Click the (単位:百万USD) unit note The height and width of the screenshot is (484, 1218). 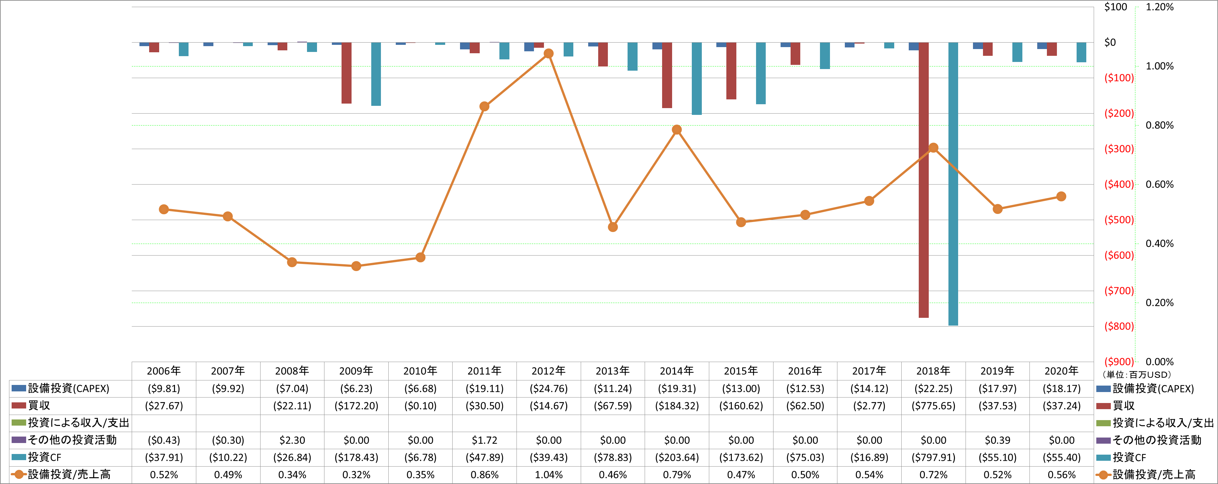(x=1137, y=375)
